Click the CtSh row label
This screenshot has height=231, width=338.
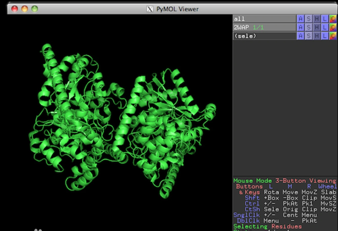(x=252, y=209)
